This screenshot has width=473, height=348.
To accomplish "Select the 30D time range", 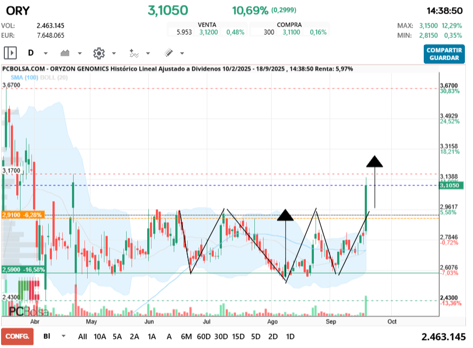I will tap(221, 337).
